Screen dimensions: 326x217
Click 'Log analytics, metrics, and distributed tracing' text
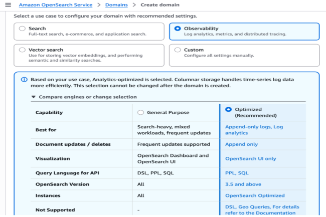(x=235, y=34)
